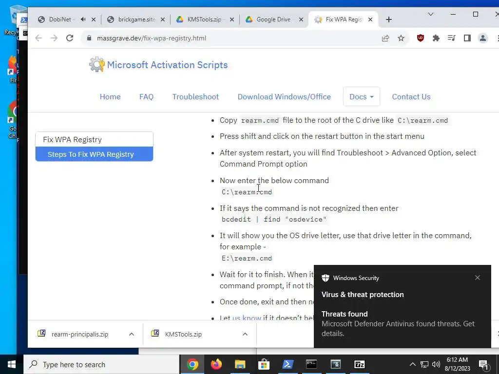Click the 'E:\rearm.cmd' example code
The image size is (499, 374).
[x=247, y=258]
